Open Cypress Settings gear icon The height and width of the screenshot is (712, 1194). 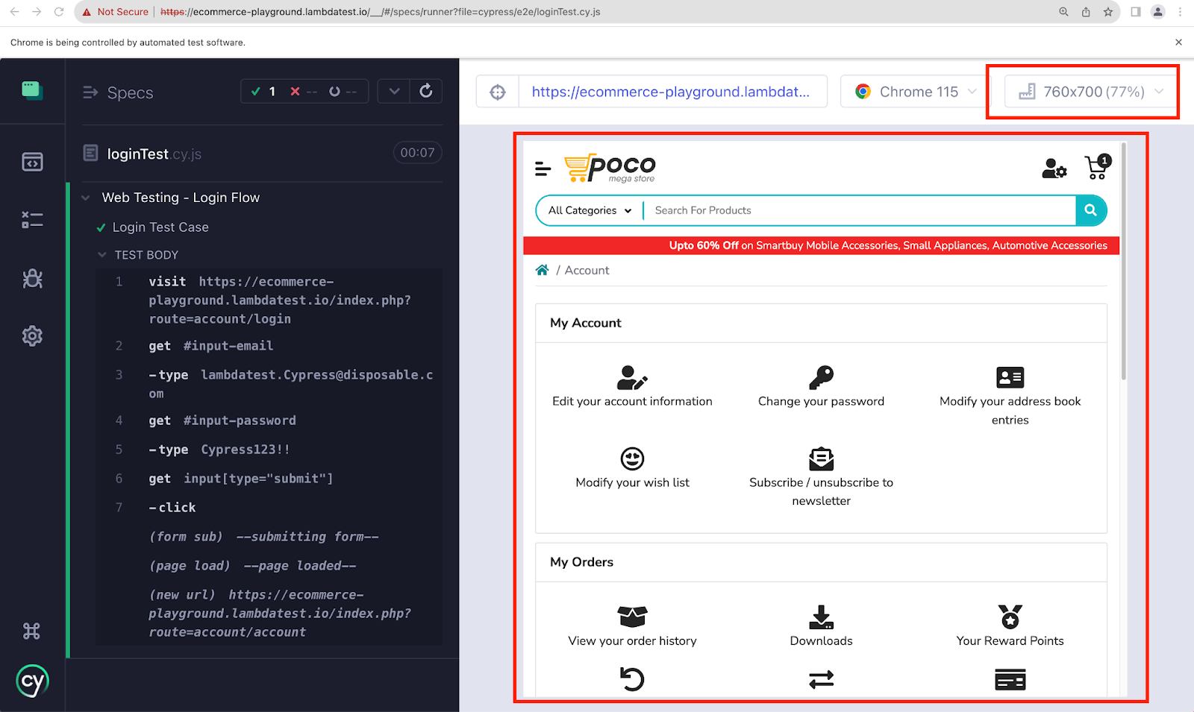(32, 336)
